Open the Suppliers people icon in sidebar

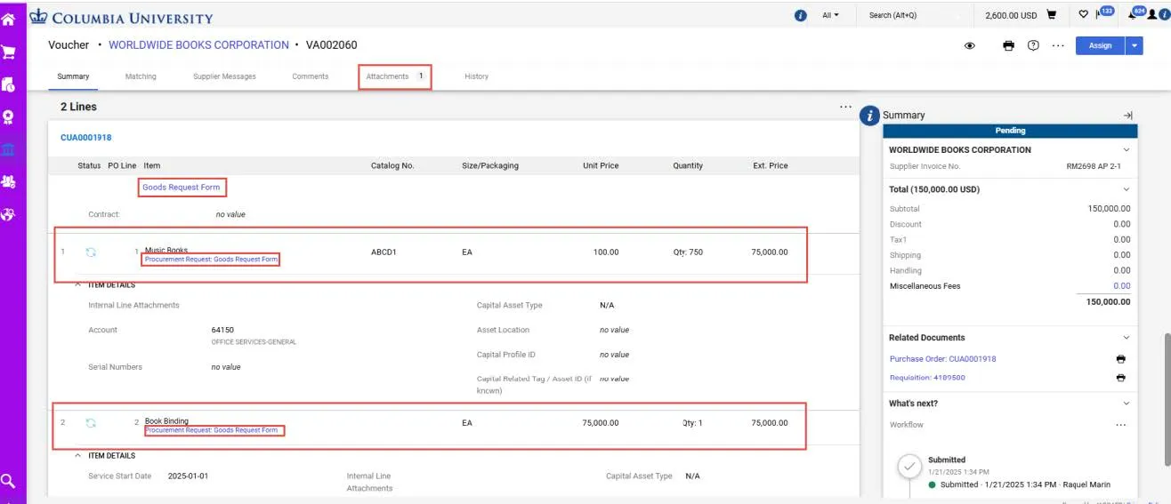[x=8, y=181]
